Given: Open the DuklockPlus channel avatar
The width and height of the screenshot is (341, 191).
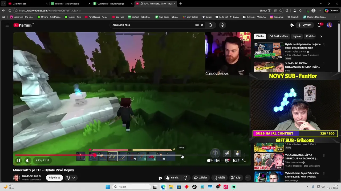Looking at the screenshot, I should click(x=17, y=178).
